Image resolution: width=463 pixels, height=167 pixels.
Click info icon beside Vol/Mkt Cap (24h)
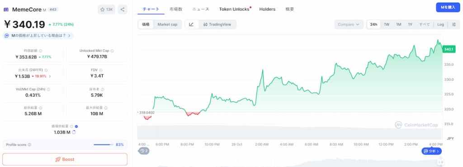48,89
